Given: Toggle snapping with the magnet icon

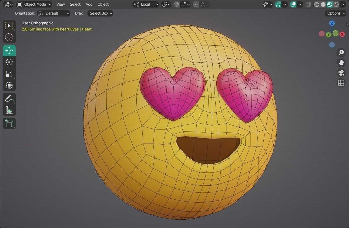Looking at the screenshot, I should (176, 4).
